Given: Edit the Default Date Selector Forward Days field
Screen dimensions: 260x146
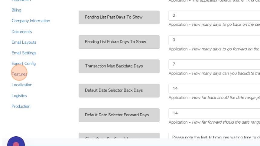Looking at the screenshot, I should (x=214, y=114).
